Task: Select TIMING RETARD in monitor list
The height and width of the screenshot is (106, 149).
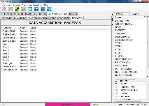Action: pyautogui.click(x=123, y=75)
